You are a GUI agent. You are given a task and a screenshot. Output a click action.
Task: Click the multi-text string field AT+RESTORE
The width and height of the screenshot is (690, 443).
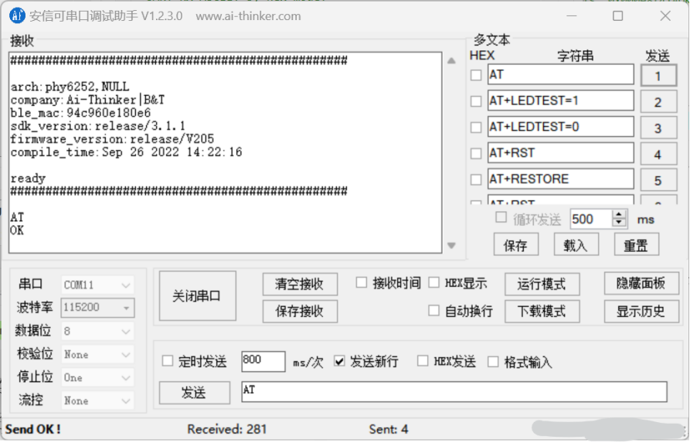(561, 179)
